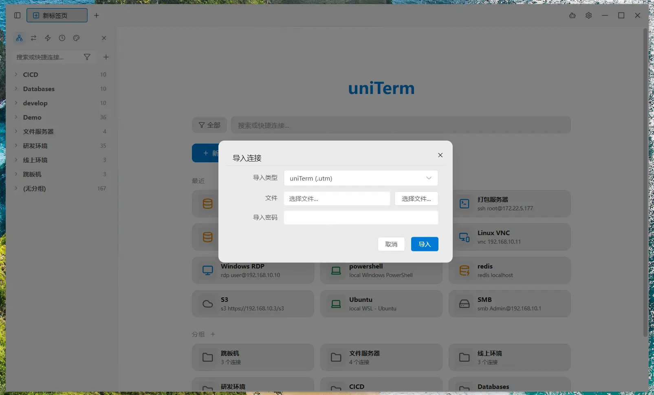Open the lightning quick commands view
This screenshot has height=395, width=654.
tap(48, 38)
